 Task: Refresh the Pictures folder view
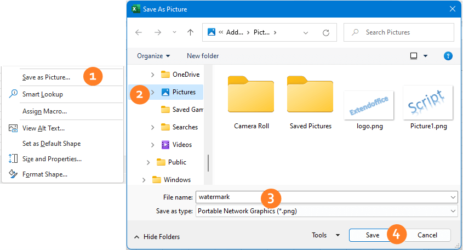(x=325, y=32)
